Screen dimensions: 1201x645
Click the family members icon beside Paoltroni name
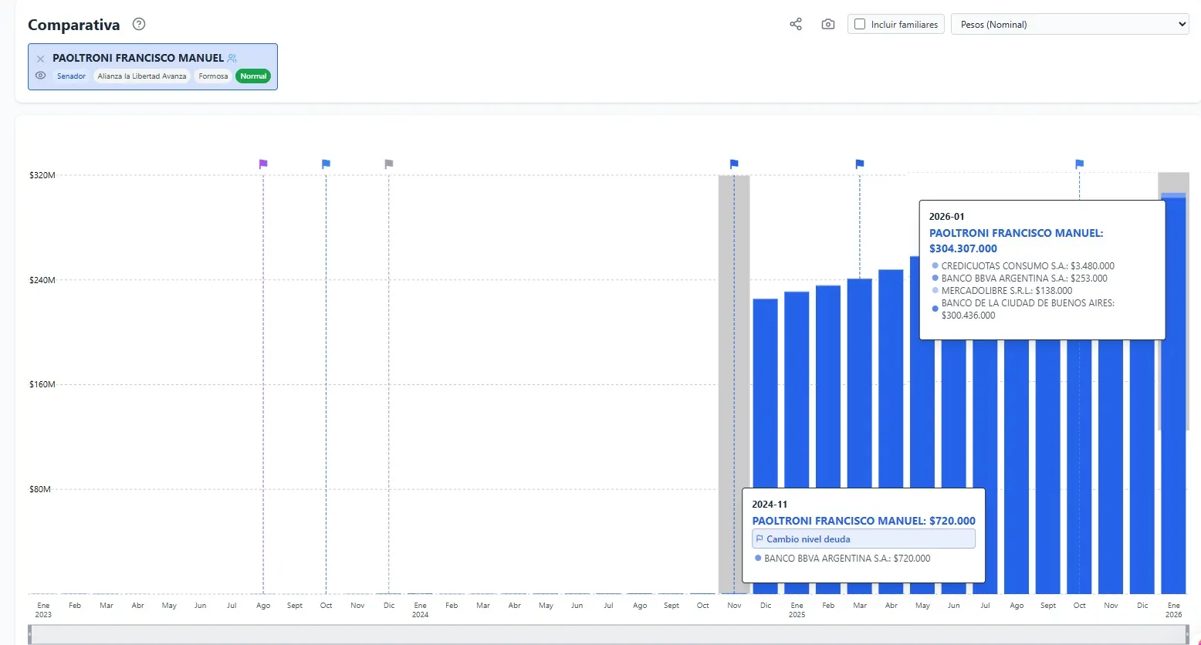point(232,58)
